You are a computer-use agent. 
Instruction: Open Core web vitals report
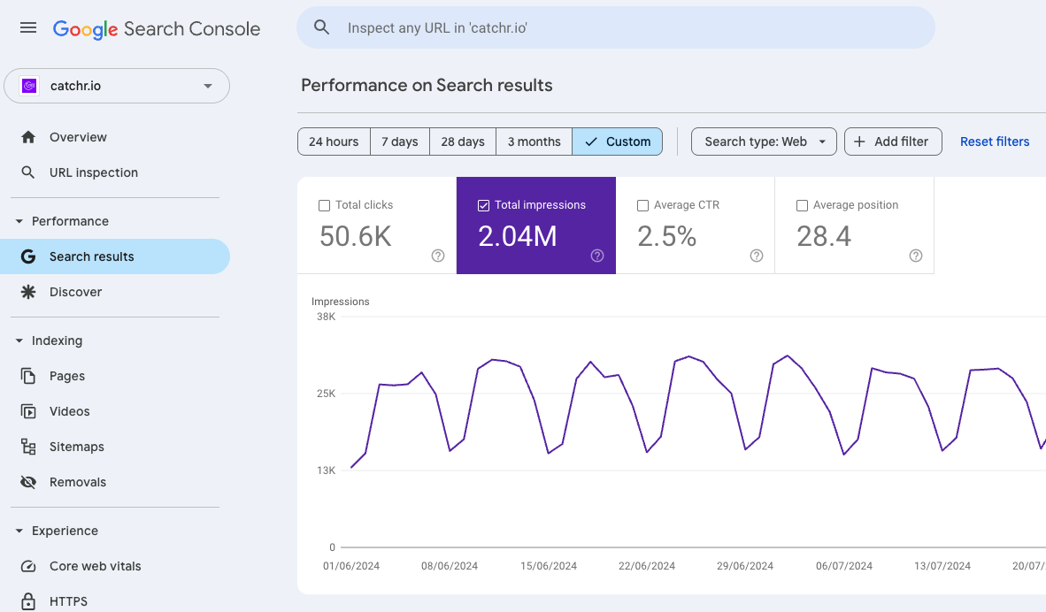click(115, 566)
